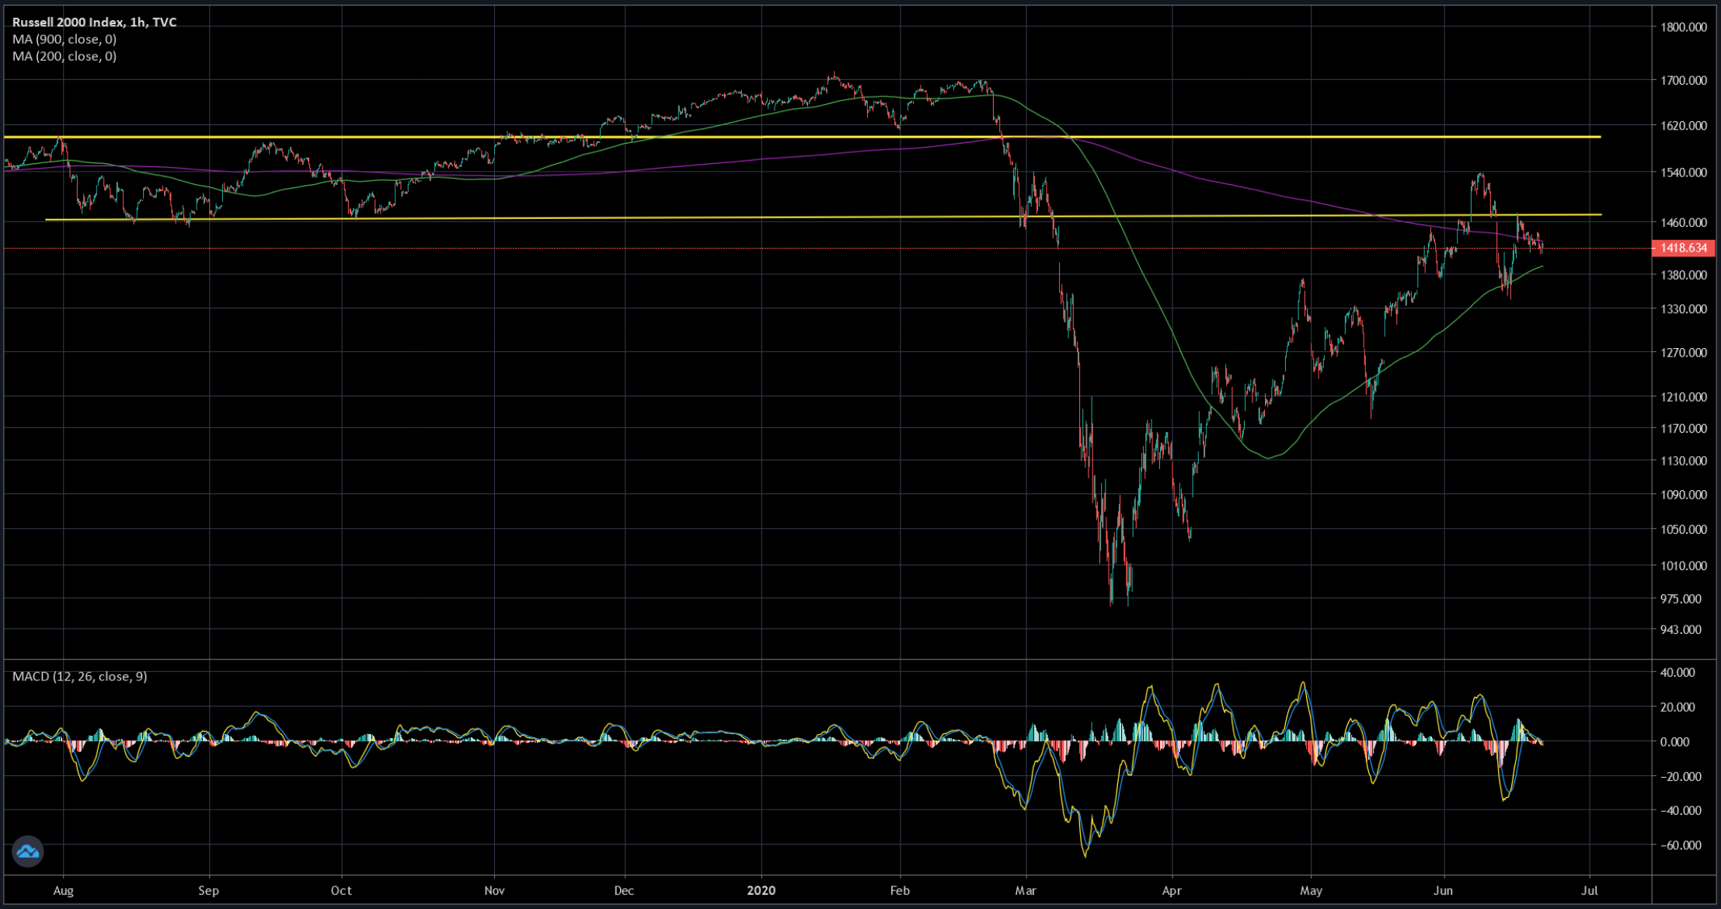The image size is (1721, 909).
Task: Click the Sep time axis label
Action: (x=208, y=891)
